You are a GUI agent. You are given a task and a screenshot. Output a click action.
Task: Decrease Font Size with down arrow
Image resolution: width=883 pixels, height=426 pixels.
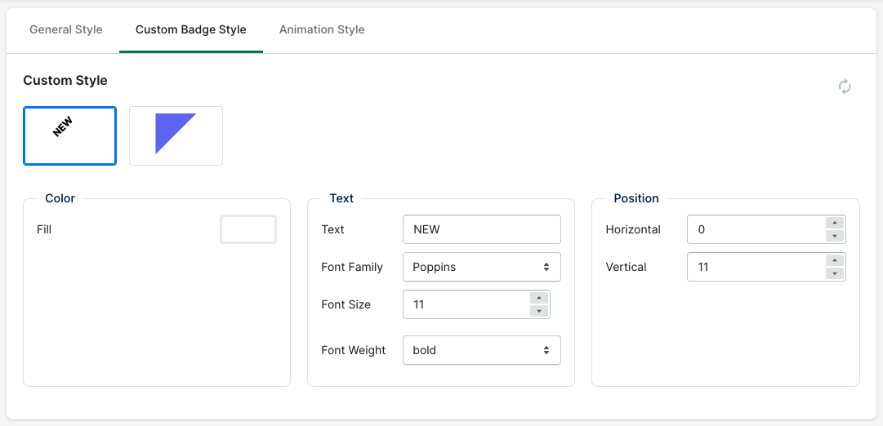(539, 311)
